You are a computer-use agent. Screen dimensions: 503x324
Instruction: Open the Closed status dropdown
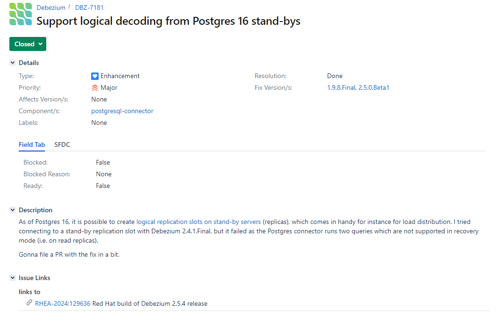pyautogui.click(x=28, y=44)
